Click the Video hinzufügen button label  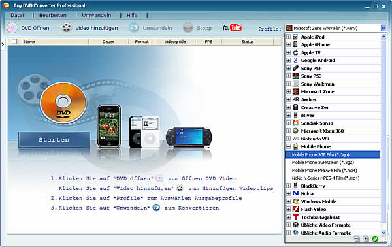pos(97,28)
